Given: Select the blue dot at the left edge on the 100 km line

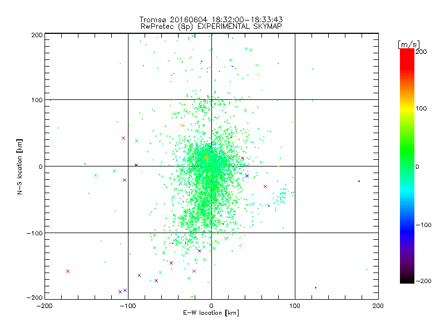Looking at the screenshot, I should click(51, 100).
